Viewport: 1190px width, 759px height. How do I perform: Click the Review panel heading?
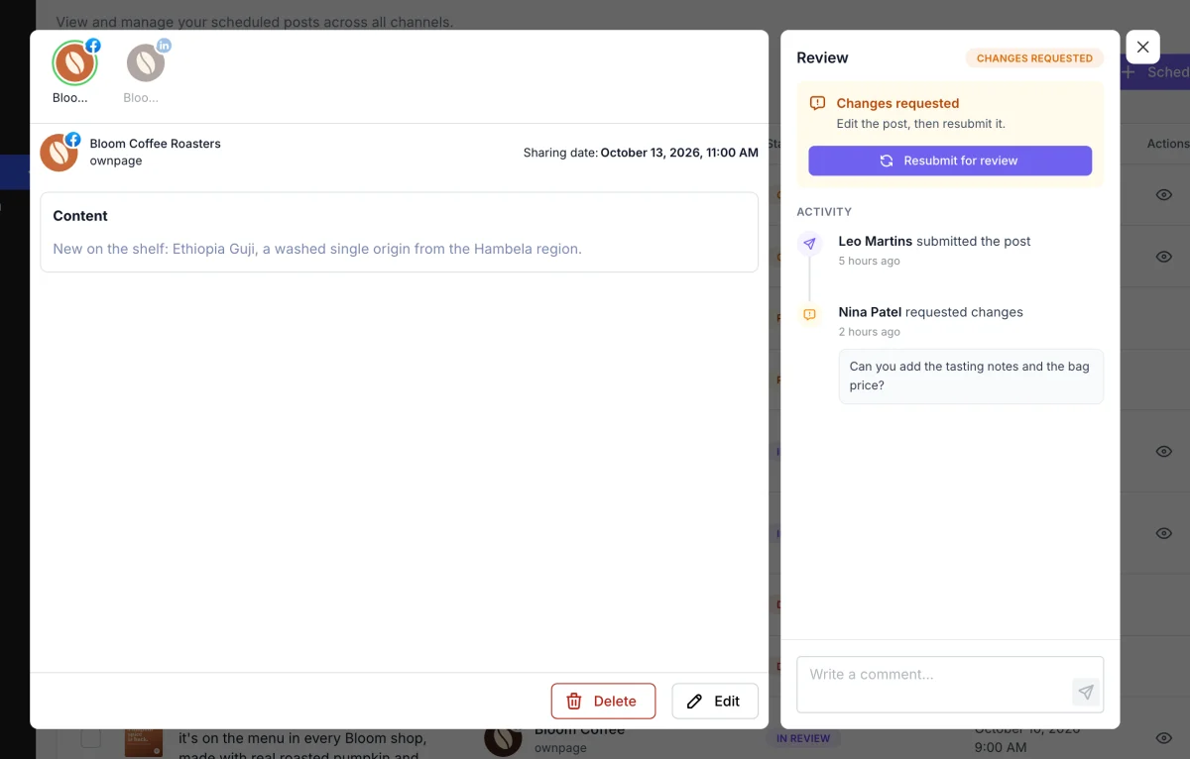point(822,57)
